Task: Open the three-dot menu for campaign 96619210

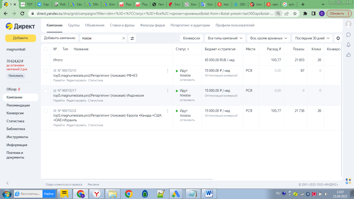Action: pos(168,71)
